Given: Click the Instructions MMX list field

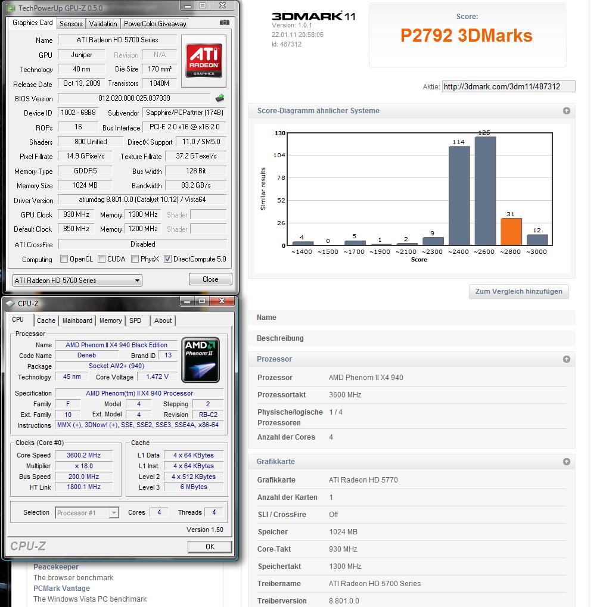Looking at the screenshot, I should (x=139, y=425).
